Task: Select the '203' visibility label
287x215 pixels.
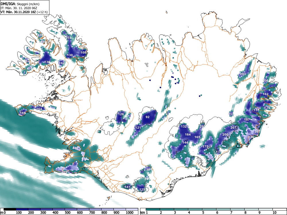Action: [68, 38]
